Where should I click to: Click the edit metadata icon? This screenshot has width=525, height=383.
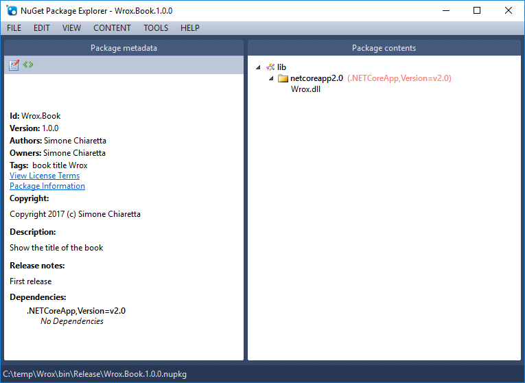(14, 65)
